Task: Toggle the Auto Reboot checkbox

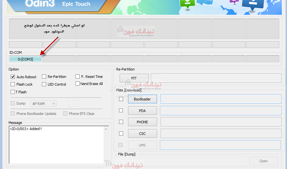Action: pos(13,77)
